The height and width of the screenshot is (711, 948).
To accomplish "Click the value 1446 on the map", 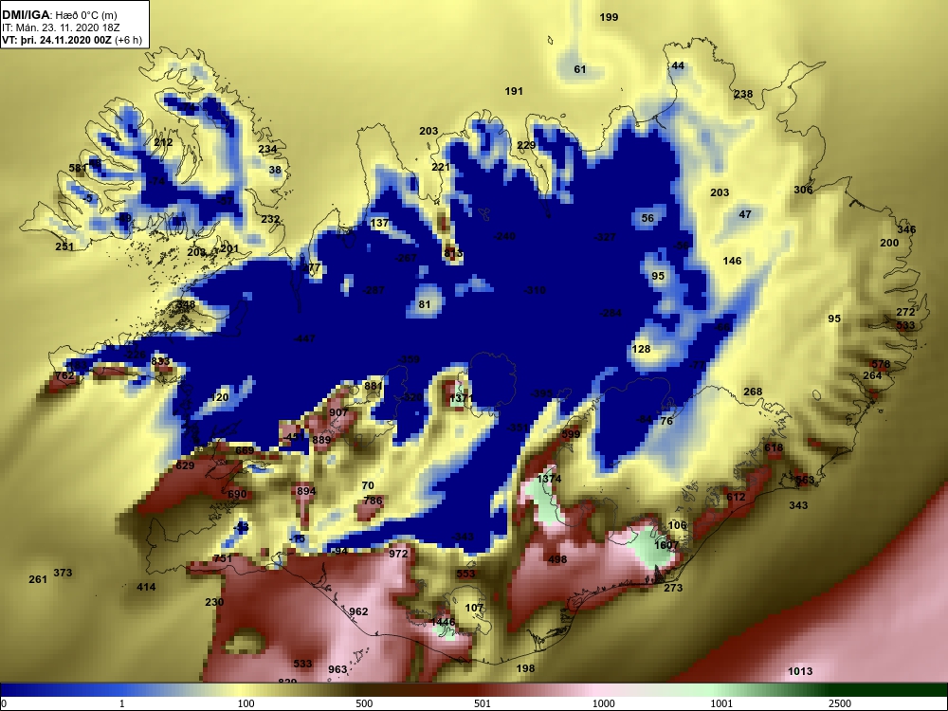I will pos(443,622).
